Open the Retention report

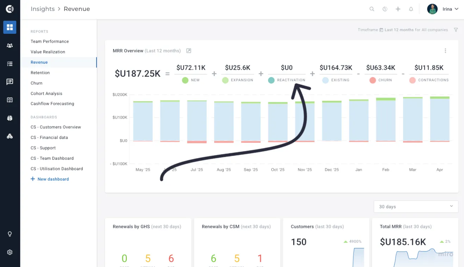coord(40,73)
